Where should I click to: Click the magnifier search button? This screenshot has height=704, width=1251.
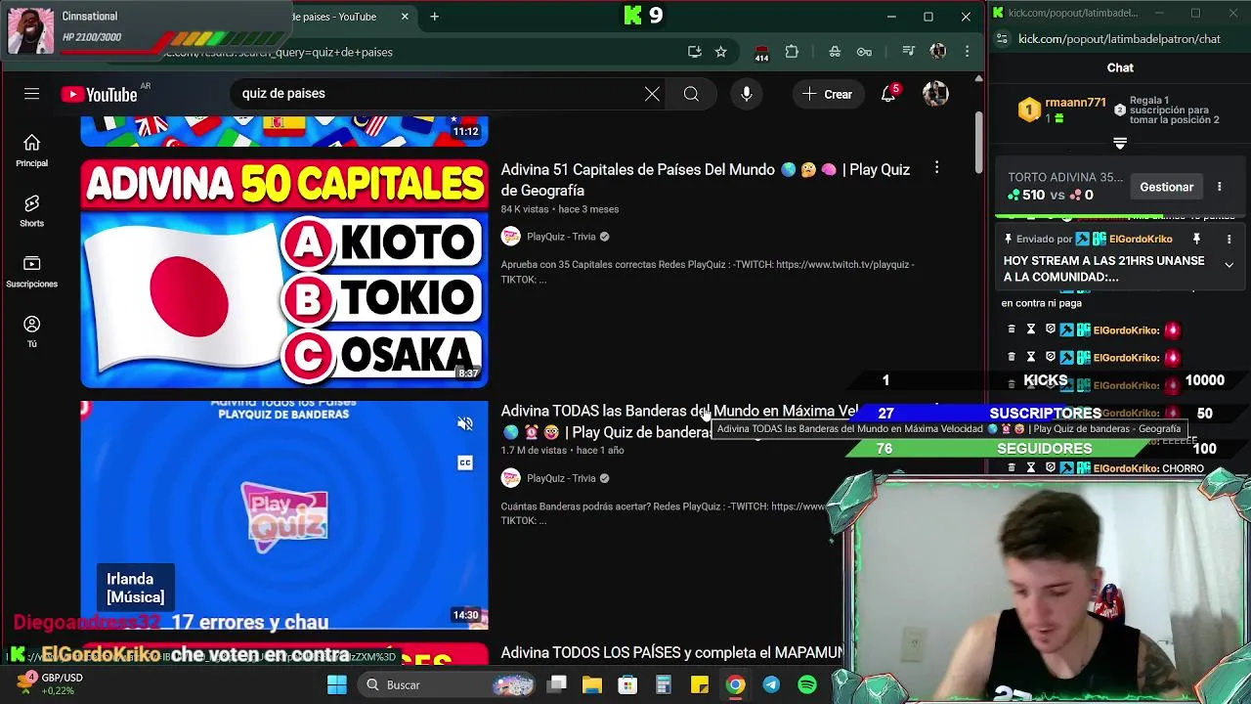(x=691, y=94)
